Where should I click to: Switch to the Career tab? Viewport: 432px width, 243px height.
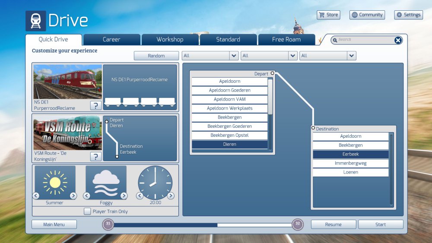pyautogui.click(x=111, y=39)
